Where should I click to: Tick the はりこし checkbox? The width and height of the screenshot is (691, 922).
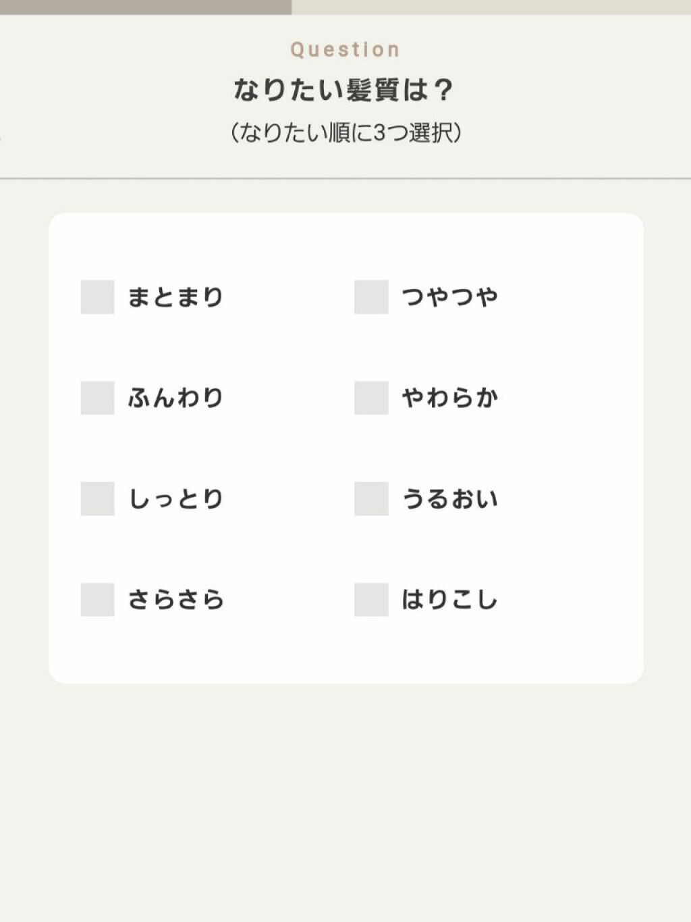click(371, 599)
